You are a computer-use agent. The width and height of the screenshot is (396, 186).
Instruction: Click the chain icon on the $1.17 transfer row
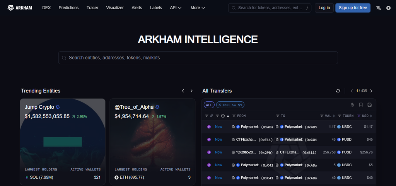pyautogui.click(x=209, y=127)
